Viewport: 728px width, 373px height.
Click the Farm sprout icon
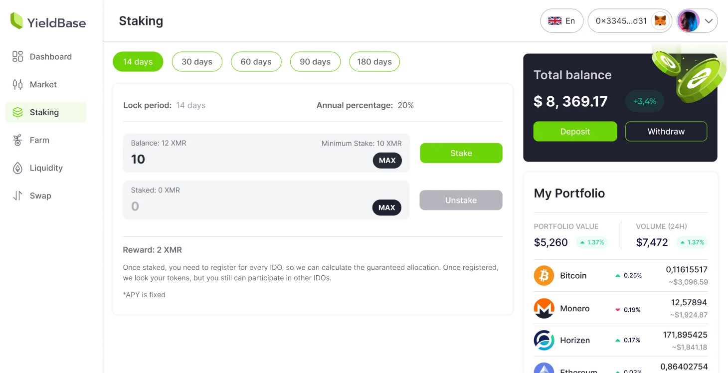pyautogui.click(x=17, y=140)
